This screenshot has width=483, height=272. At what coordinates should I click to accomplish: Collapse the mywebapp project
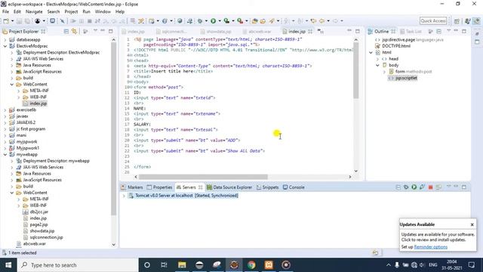coord(5,154)
